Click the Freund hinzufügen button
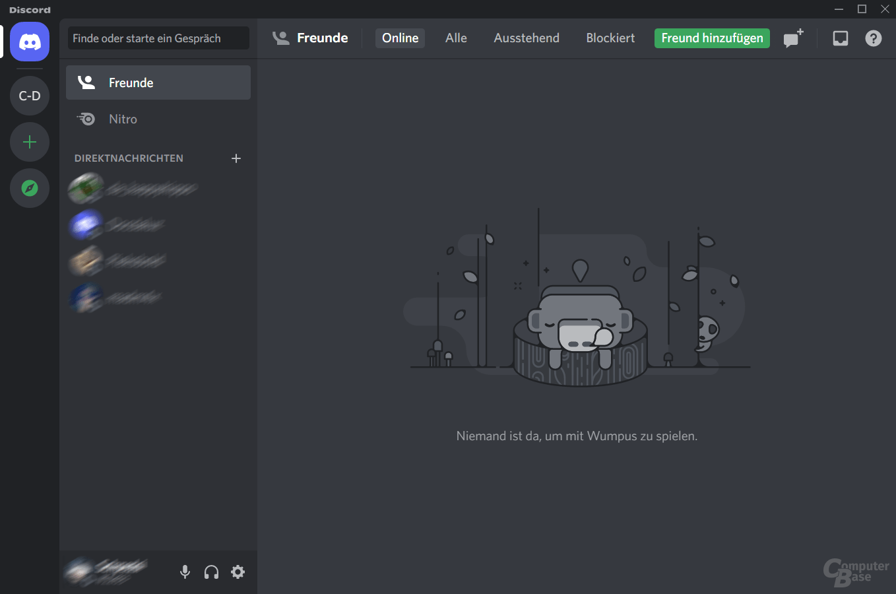The height and width of the screenshot is (594, 896). point(712,38)
